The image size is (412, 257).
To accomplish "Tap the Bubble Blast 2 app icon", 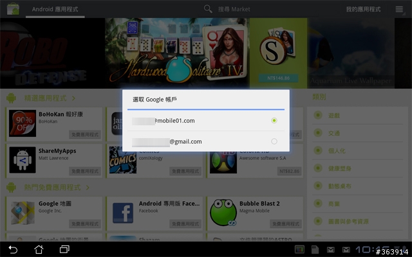I will pyautogui.click(x=223, y=213).
